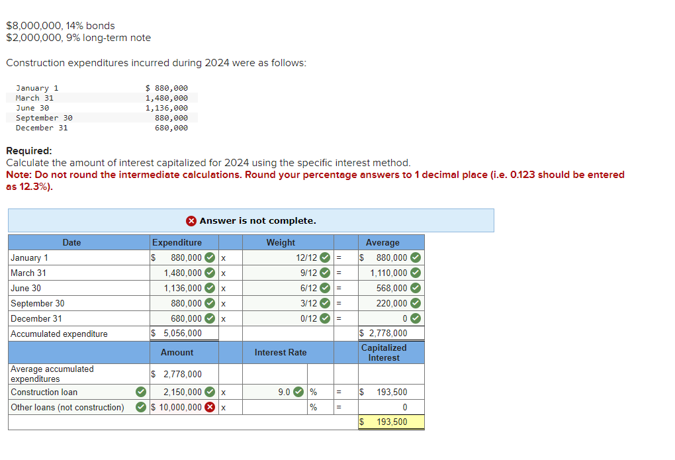The width and height of the screenshot is (675, 460).
Task: Click green checkmark beside 220,000 average
Action: click(416, 303)
